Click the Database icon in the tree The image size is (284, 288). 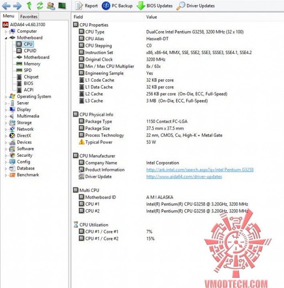[x=12, y=168]
